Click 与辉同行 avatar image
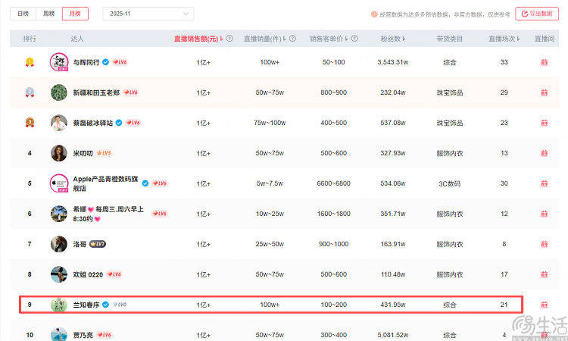This screenshot has width=568, height=341. (59, 62)
